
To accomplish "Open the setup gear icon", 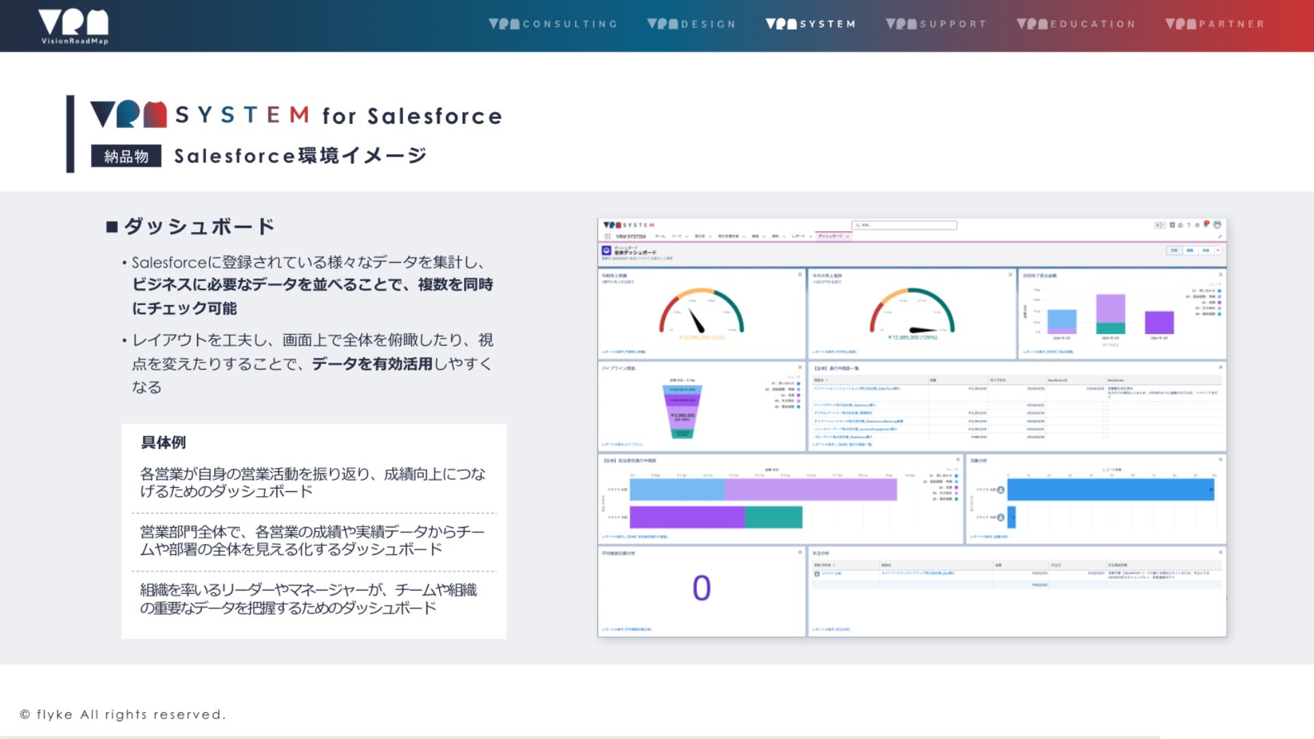I will [1197, 225].
